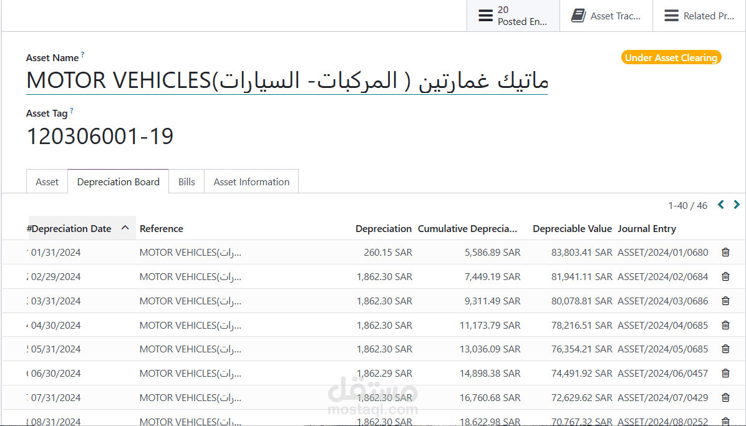Click depreciable value 81,941.11 SAR
Viewport: 746px width, 426px height.
pyautogui.click(x=582, y=276)
